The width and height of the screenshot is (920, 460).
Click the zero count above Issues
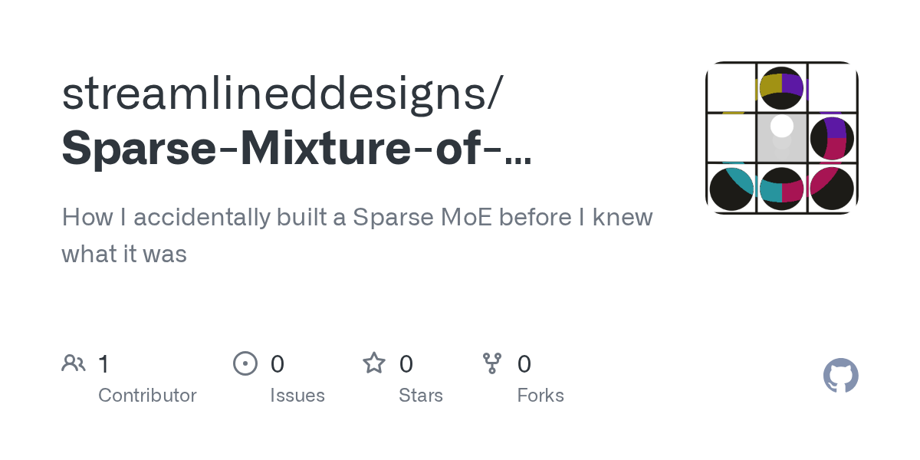pyautogui.click(x=278, y=363)
